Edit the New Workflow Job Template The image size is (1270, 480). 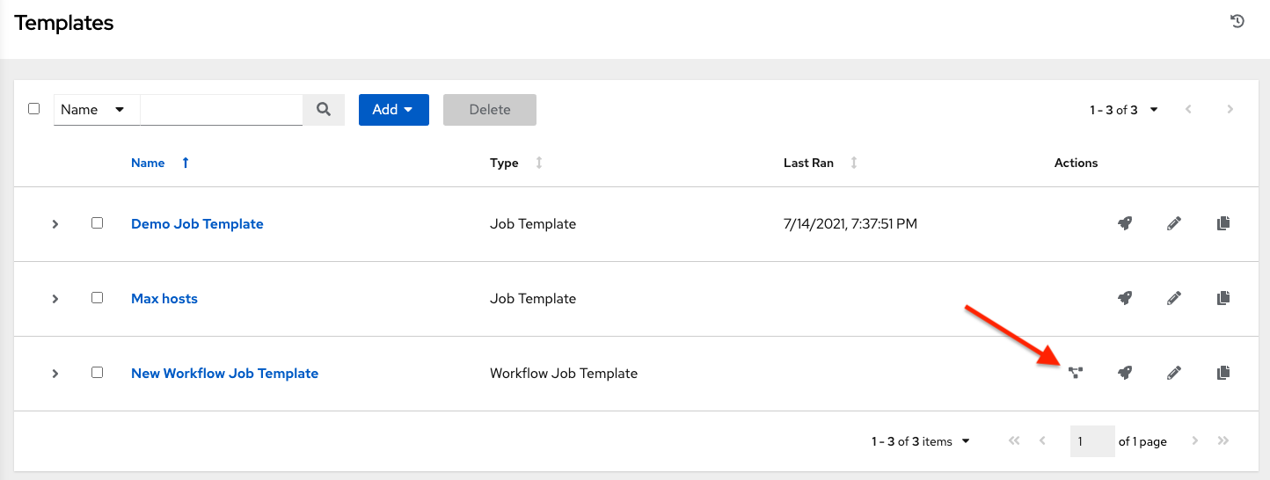pyautogui.click(x=1173, y=373)
